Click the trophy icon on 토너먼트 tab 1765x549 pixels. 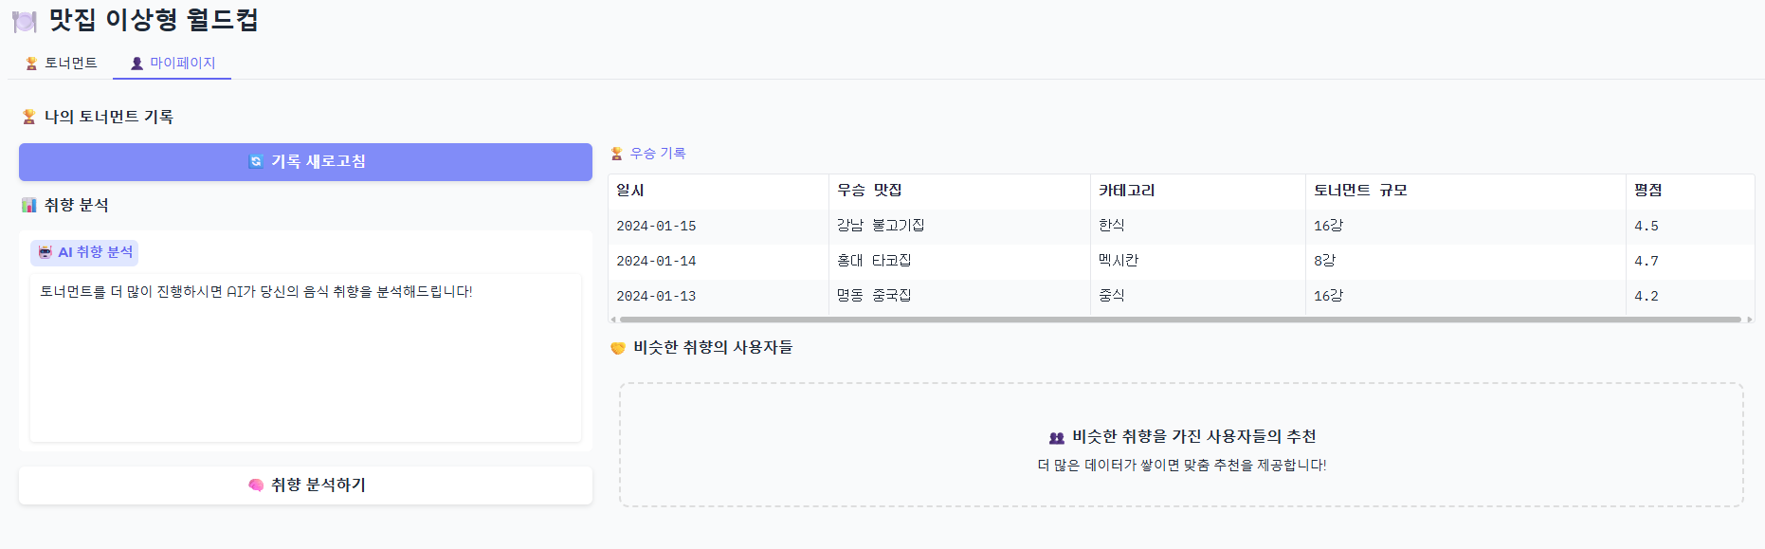tap(31, 64)
